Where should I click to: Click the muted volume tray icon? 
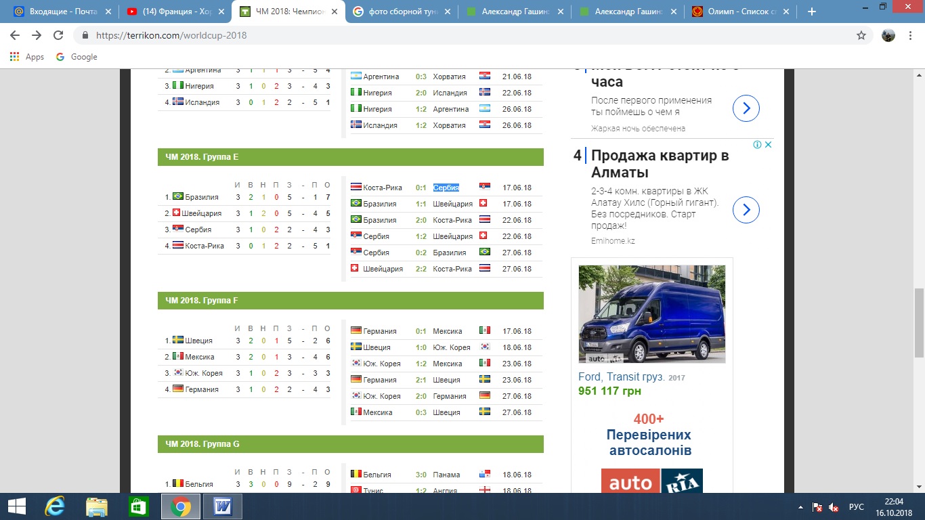pyautogui.click(x=834, y=507)
